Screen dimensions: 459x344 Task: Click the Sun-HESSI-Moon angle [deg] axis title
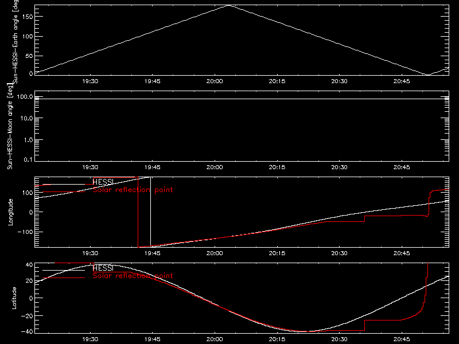click(10, 126)
